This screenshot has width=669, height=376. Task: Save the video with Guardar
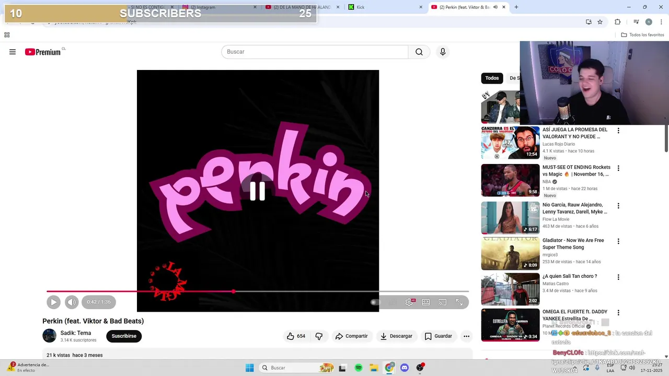[439, 336]
